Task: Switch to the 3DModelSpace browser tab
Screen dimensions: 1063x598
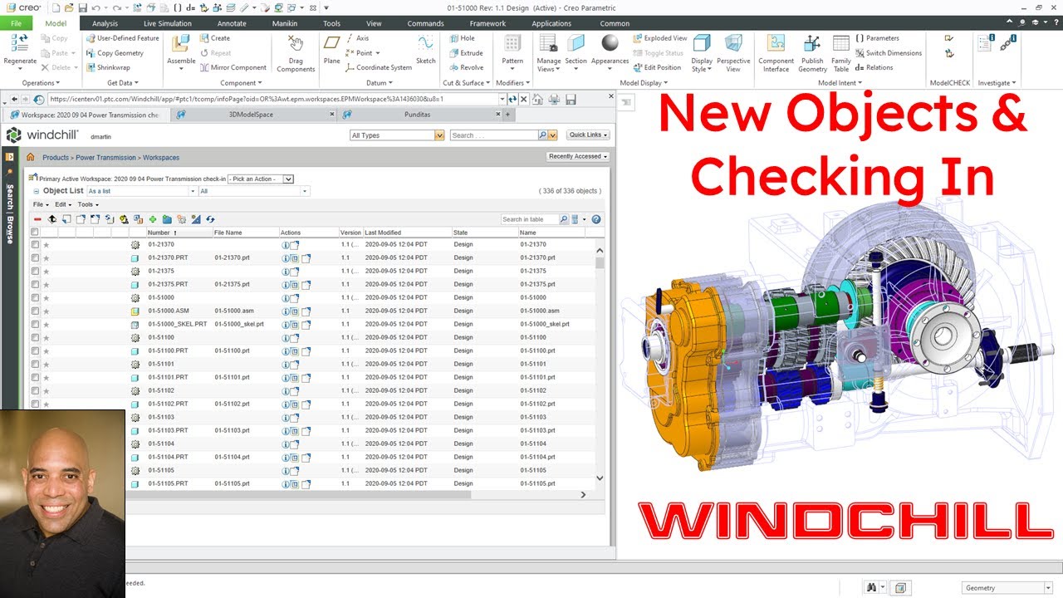Action: pos(251,115)
